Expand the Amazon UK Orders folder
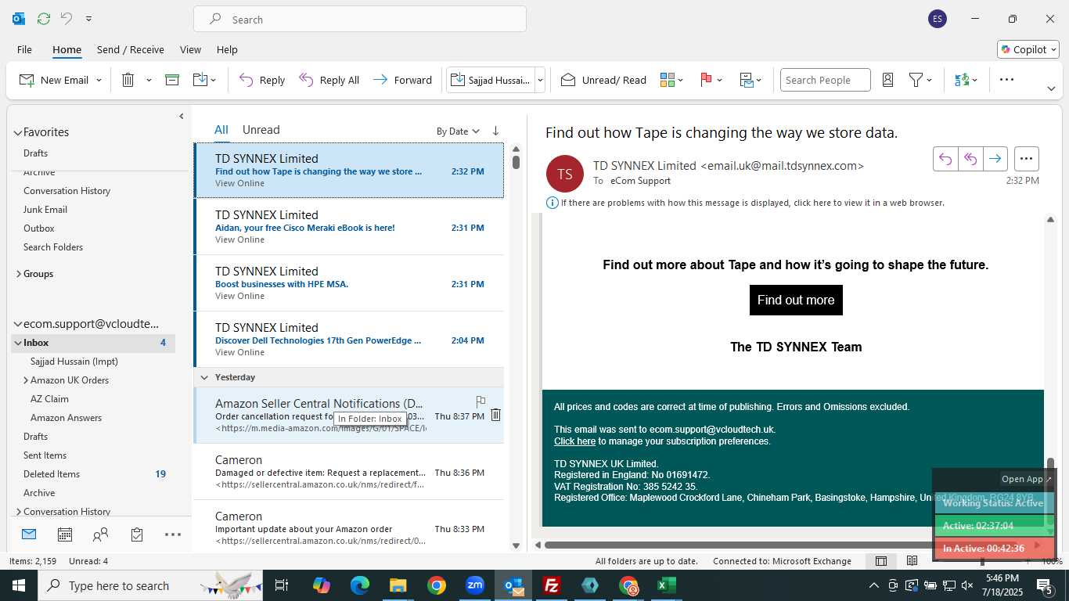1069x601 pixels. click(26, 380)
